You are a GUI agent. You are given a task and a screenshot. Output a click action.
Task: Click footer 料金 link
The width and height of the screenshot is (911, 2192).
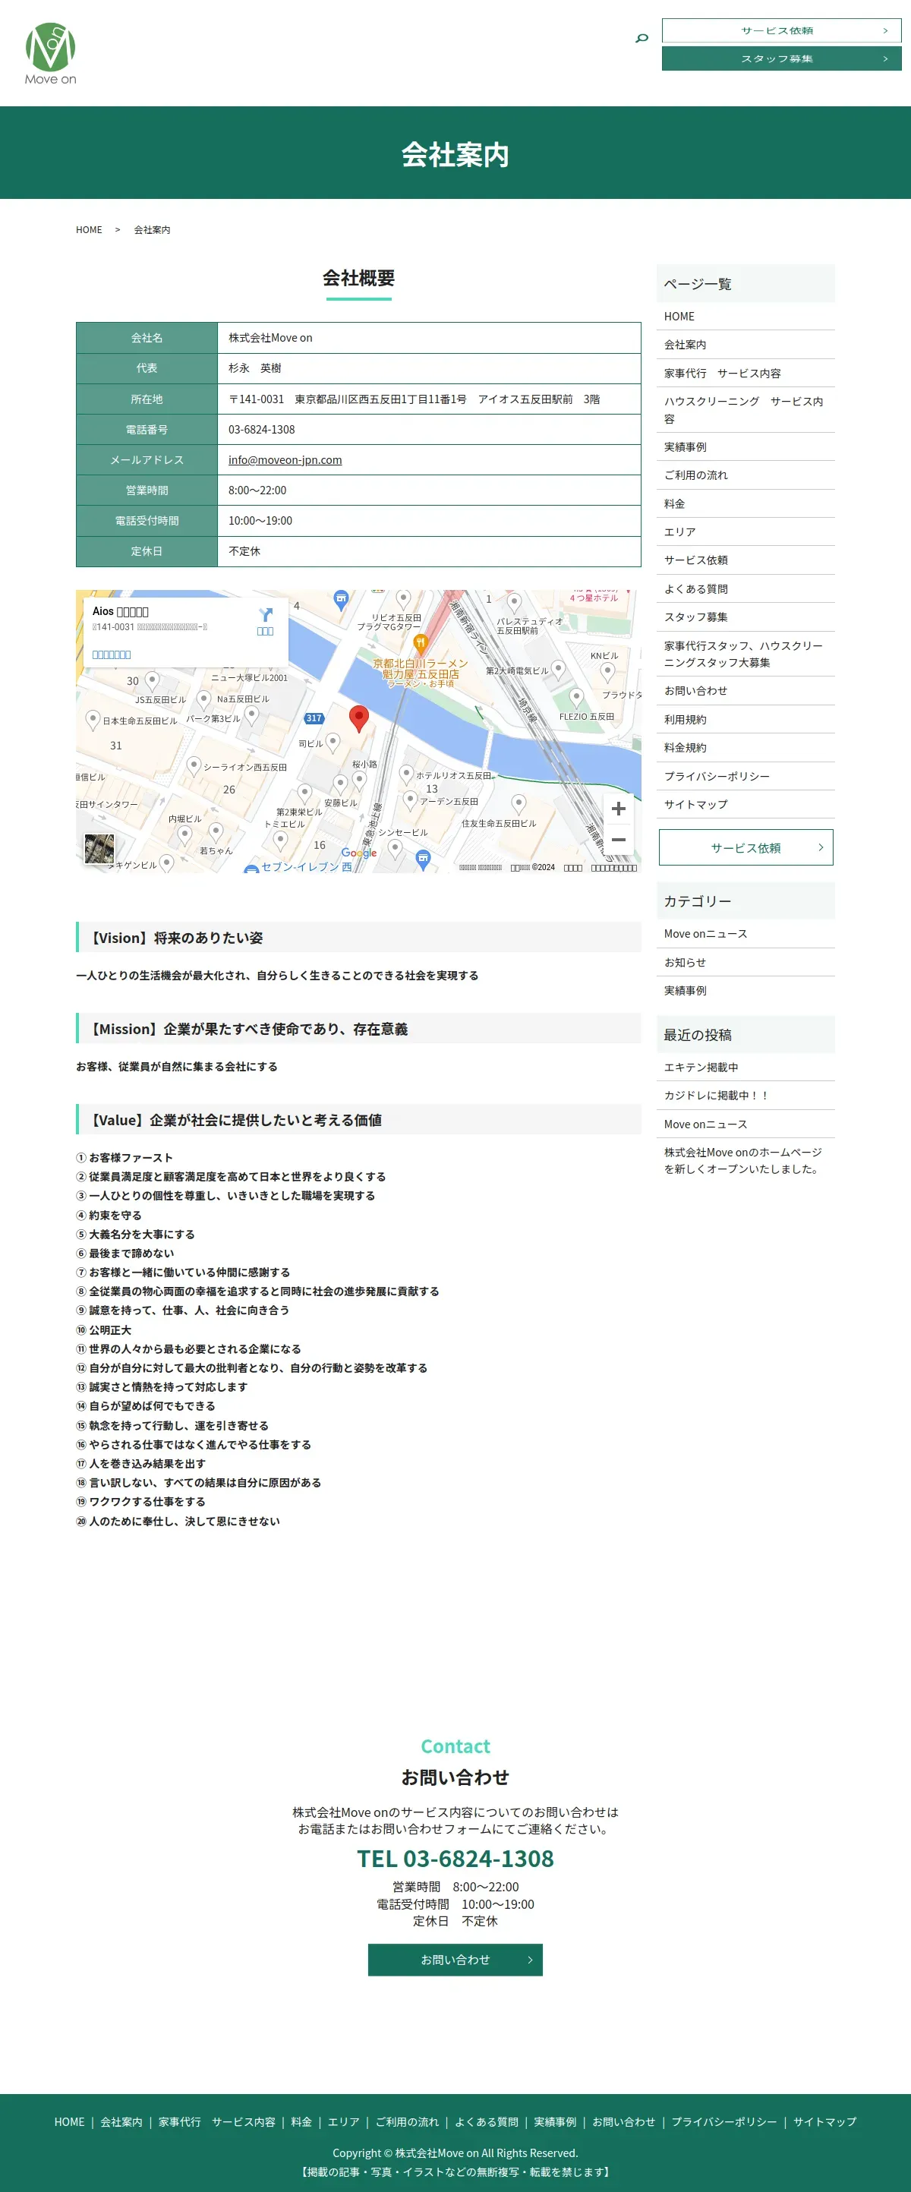(x=301, y=2121)
